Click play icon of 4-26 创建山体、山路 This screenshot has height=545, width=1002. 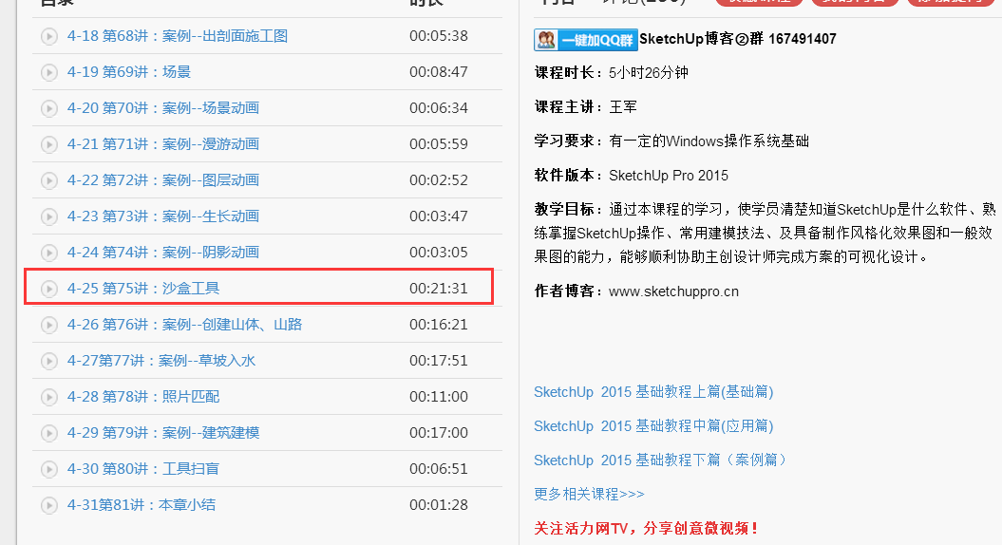49,326
